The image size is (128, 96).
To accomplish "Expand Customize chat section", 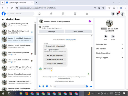I will coord(109,44).
